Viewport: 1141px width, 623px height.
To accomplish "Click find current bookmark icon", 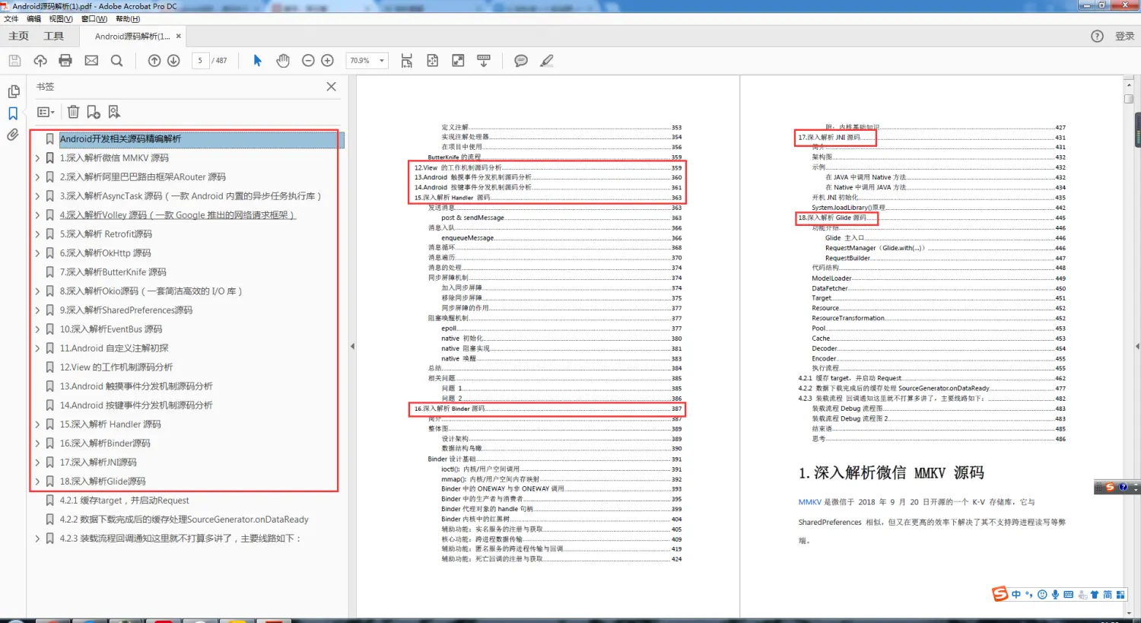I will click(114, 112).
